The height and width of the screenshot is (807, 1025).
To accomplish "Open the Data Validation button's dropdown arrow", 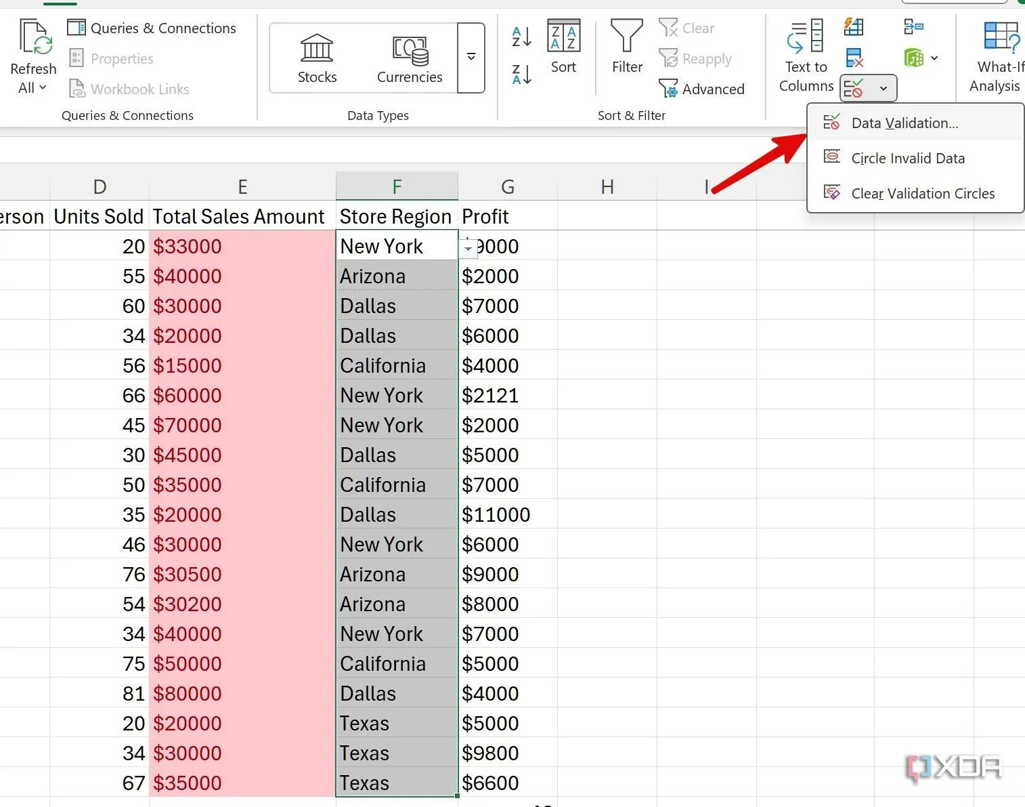I will (883, 88).
